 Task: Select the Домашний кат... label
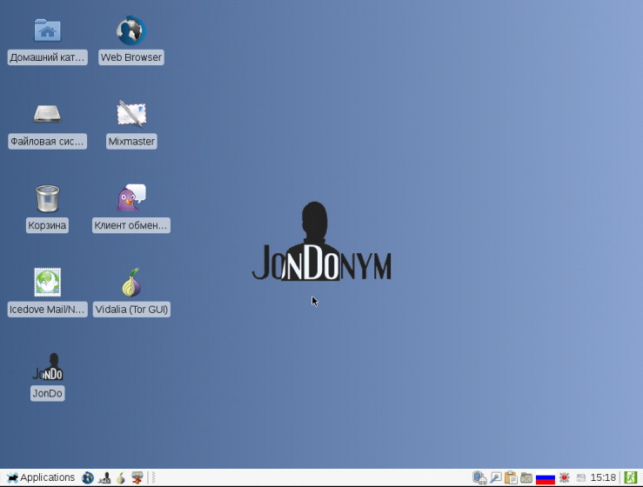coord(48,57)
